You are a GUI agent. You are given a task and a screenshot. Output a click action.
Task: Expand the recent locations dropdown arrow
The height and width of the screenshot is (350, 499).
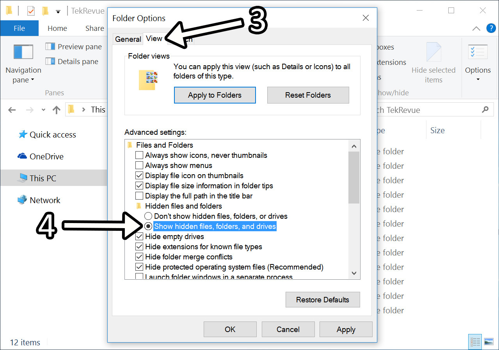(43, 110)
